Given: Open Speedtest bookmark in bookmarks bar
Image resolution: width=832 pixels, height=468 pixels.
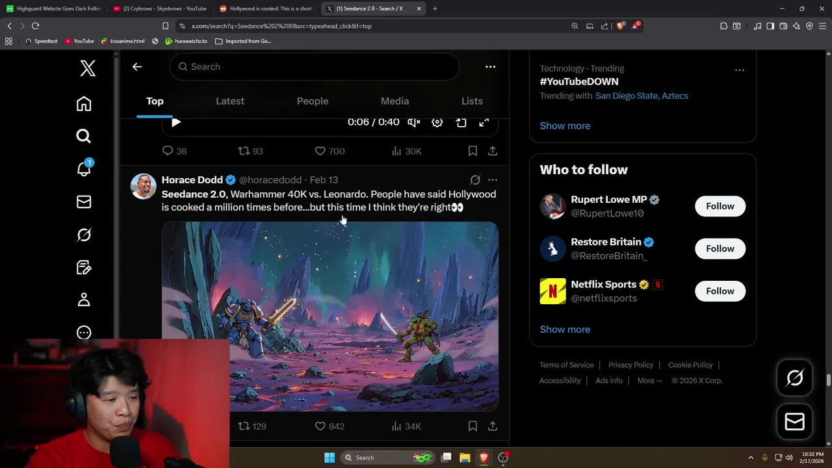Looking at the screenshot, I should (41, 41).
